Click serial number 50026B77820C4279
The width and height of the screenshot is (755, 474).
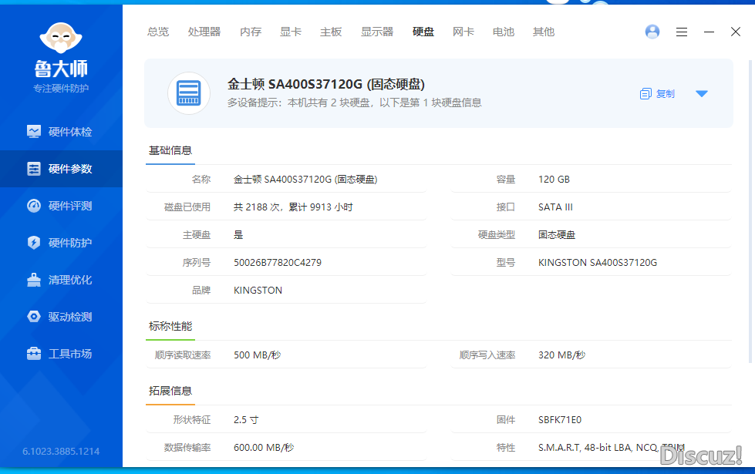pyautogui.click(x=278, y=263)
